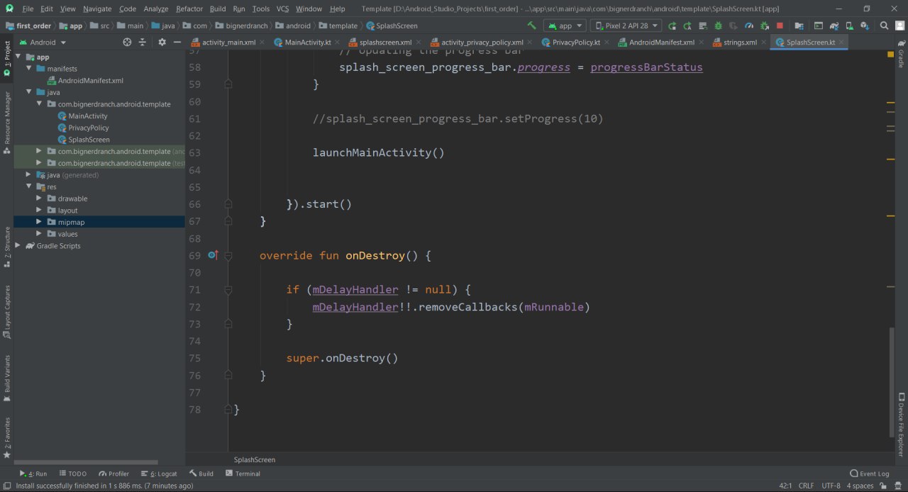Click the Project panel horizontal scrollbar
Image resolution: width=908 pixels, height=492 pixels.
(x=85, y=462)
